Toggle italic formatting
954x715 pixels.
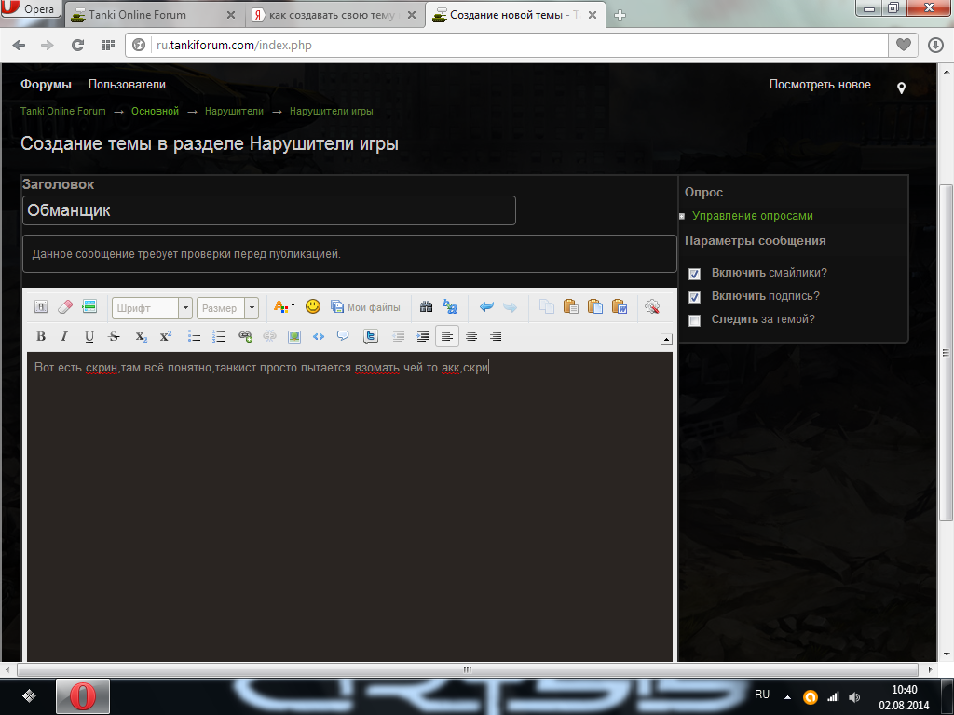pyautogui.click(x=64, y=336)
